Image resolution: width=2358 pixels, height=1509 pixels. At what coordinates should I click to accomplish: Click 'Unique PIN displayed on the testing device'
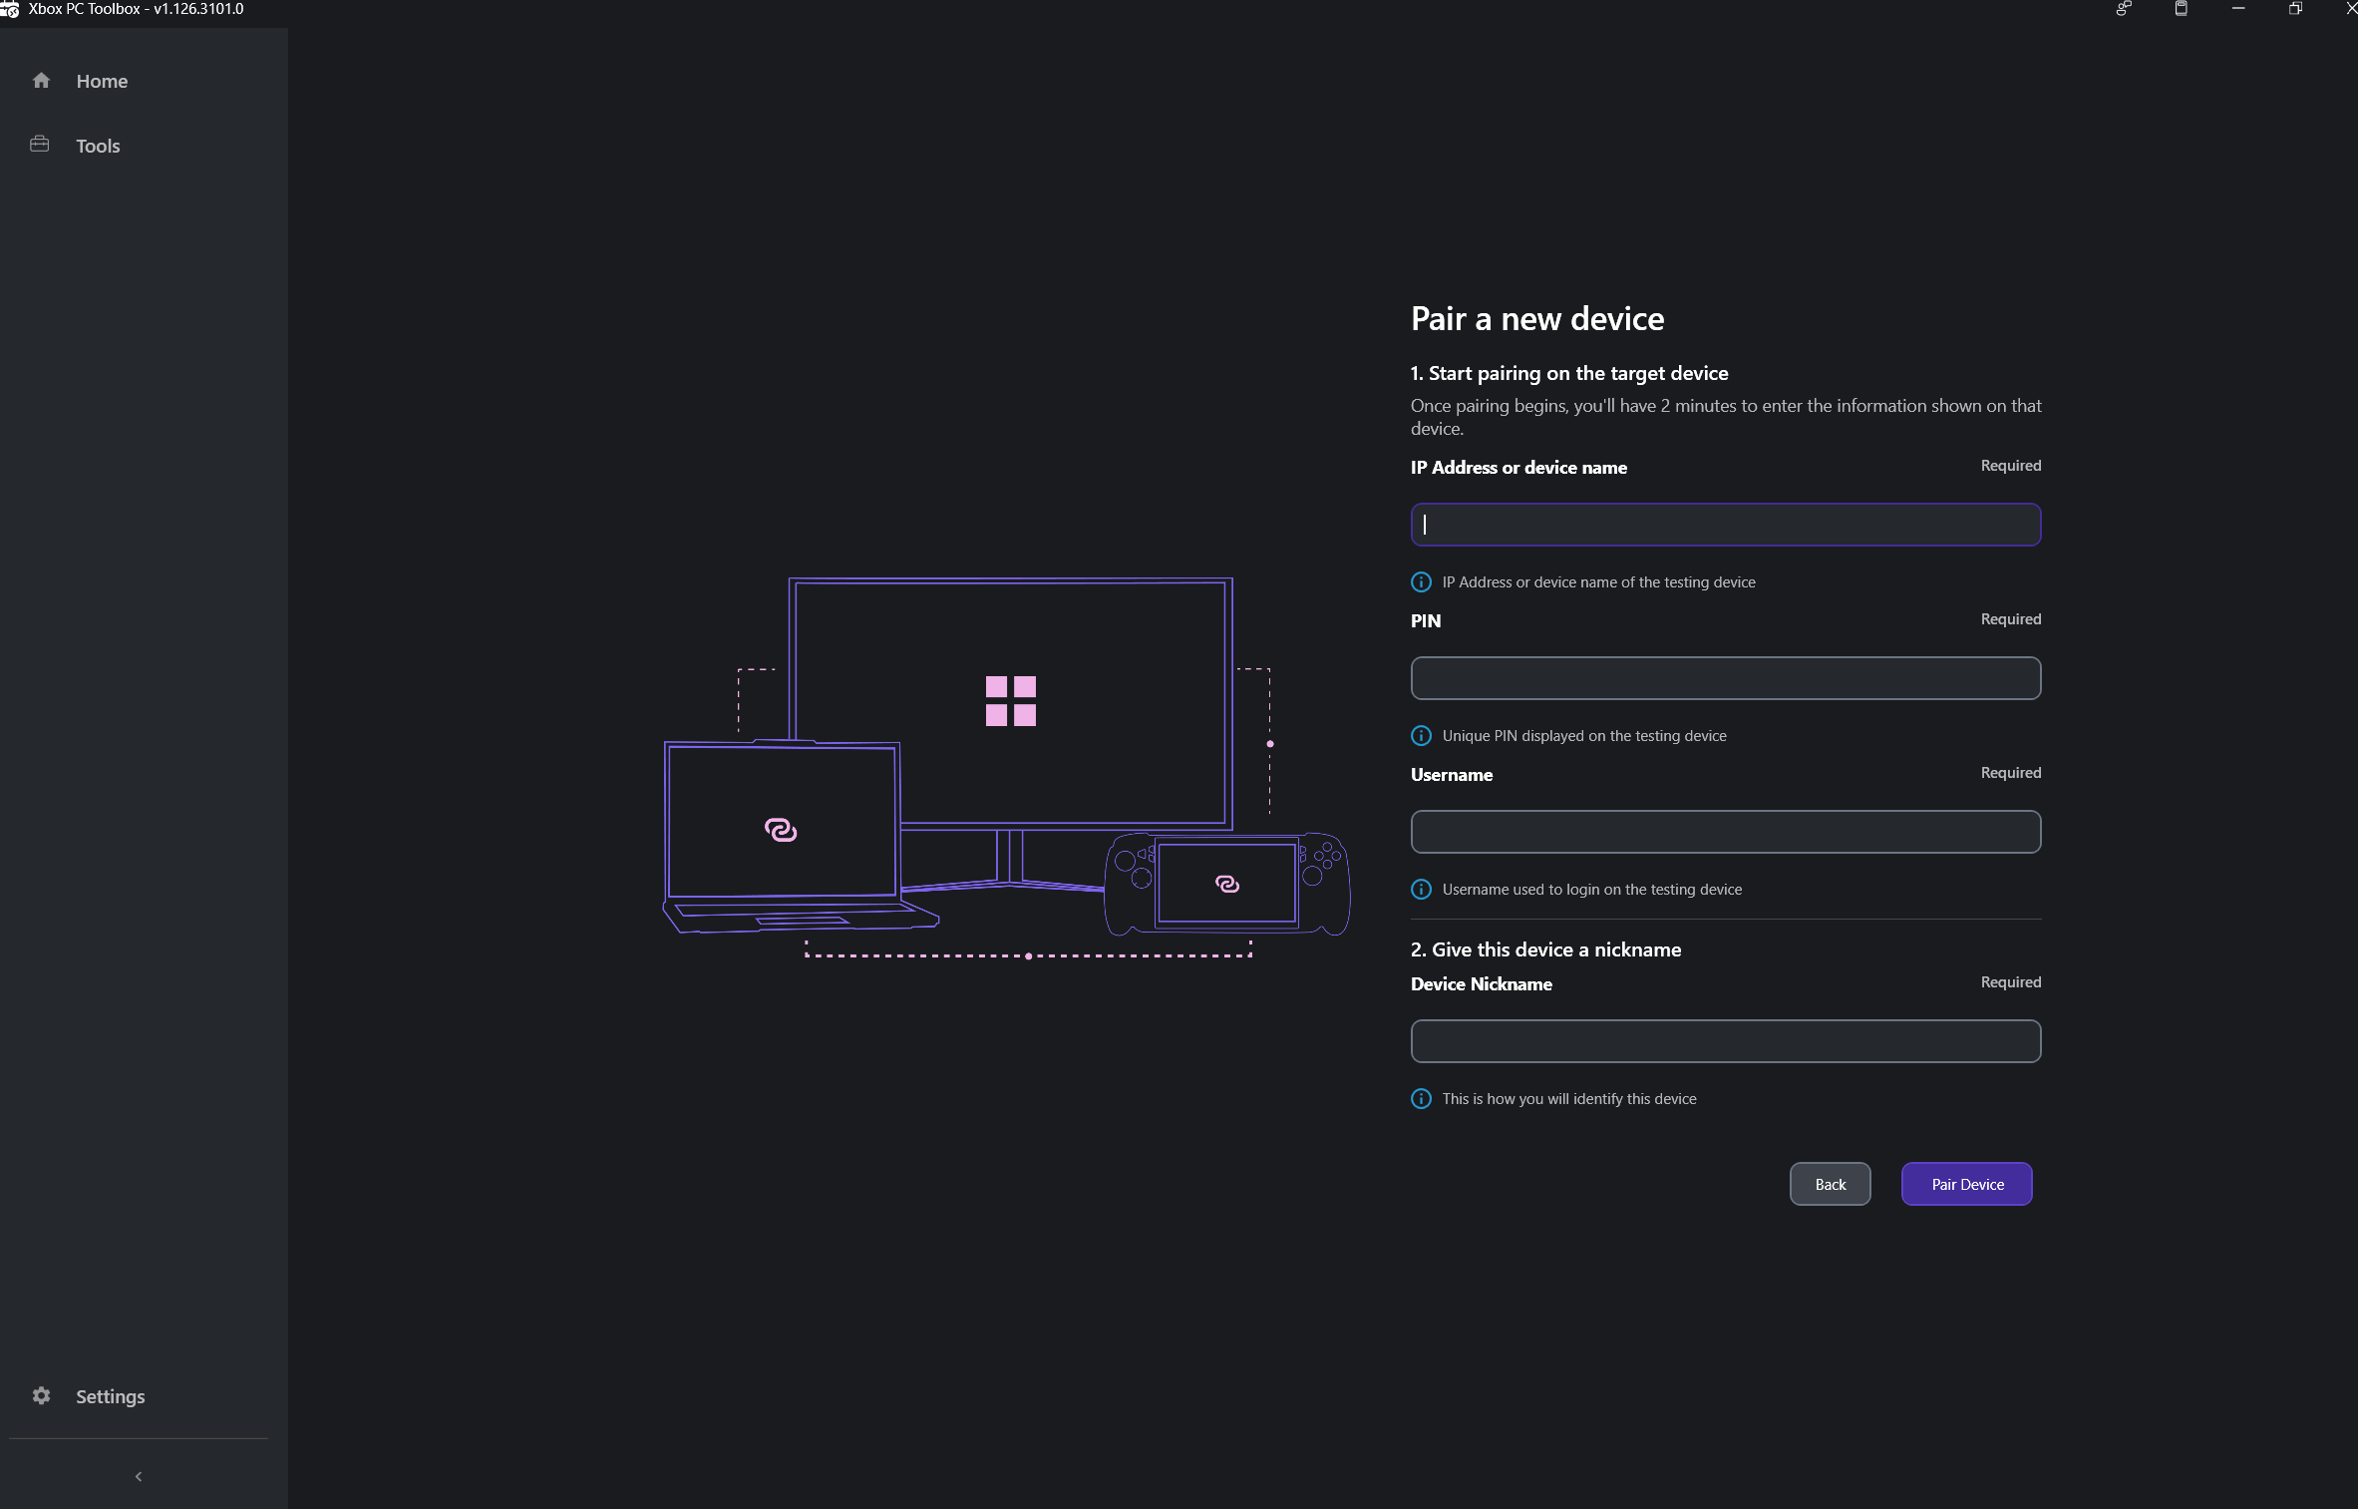[x=1584, y=736]
